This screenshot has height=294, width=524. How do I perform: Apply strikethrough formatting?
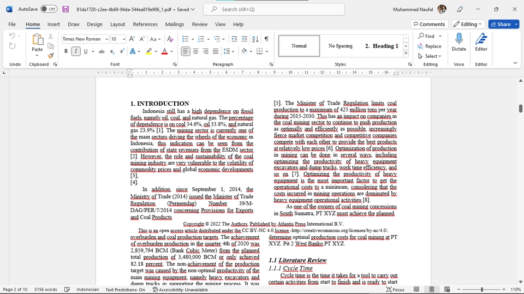point(102,51)
